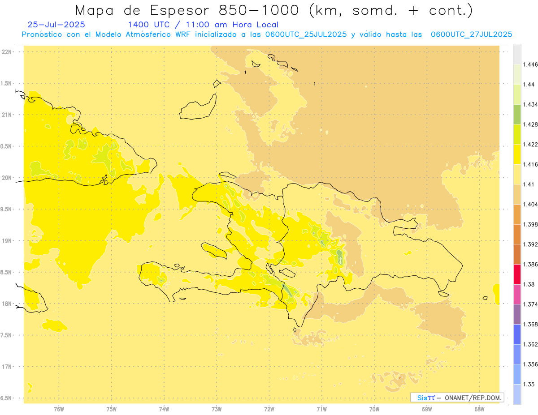
Task: Click the '8.5N' latitude label
Action: (6, 272)
